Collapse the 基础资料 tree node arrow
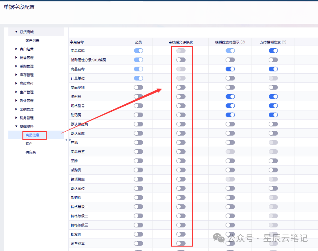The width and height of the screenshot is (318, 251). pyautogui.click(x=16, y=126)
